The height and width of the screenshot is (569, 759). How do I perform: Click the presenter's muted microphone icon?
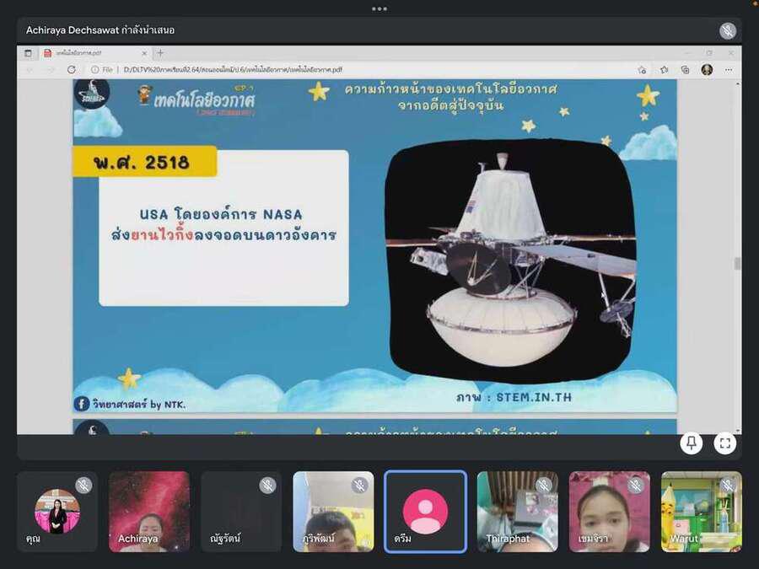[x=728, y=30]
